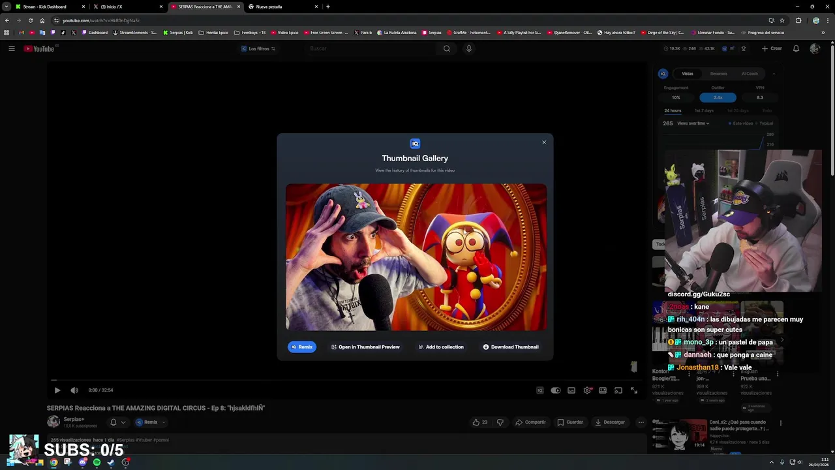Open more actions three-dot menu
Image resolution: width=835 pixels, height=470 pixels.
point(641,422)
